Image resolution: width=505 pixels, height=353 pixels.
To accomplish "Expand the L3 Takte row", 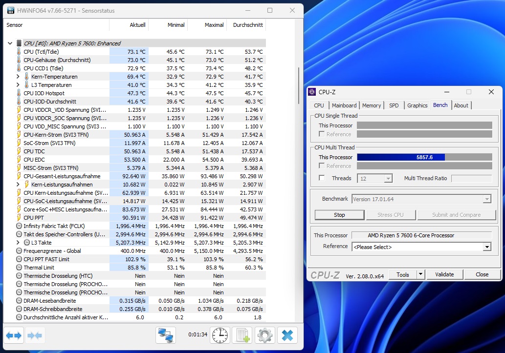I will pyautogui.click(x=18, y=243).
